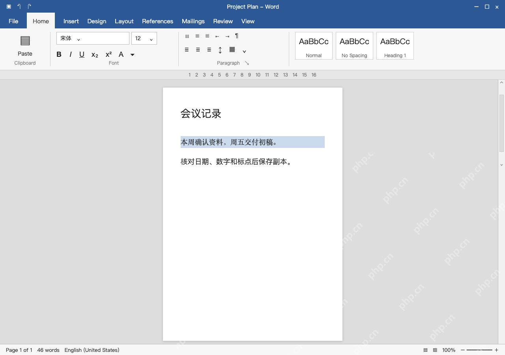Click the 会议记录 heading text

coord(201,114)
